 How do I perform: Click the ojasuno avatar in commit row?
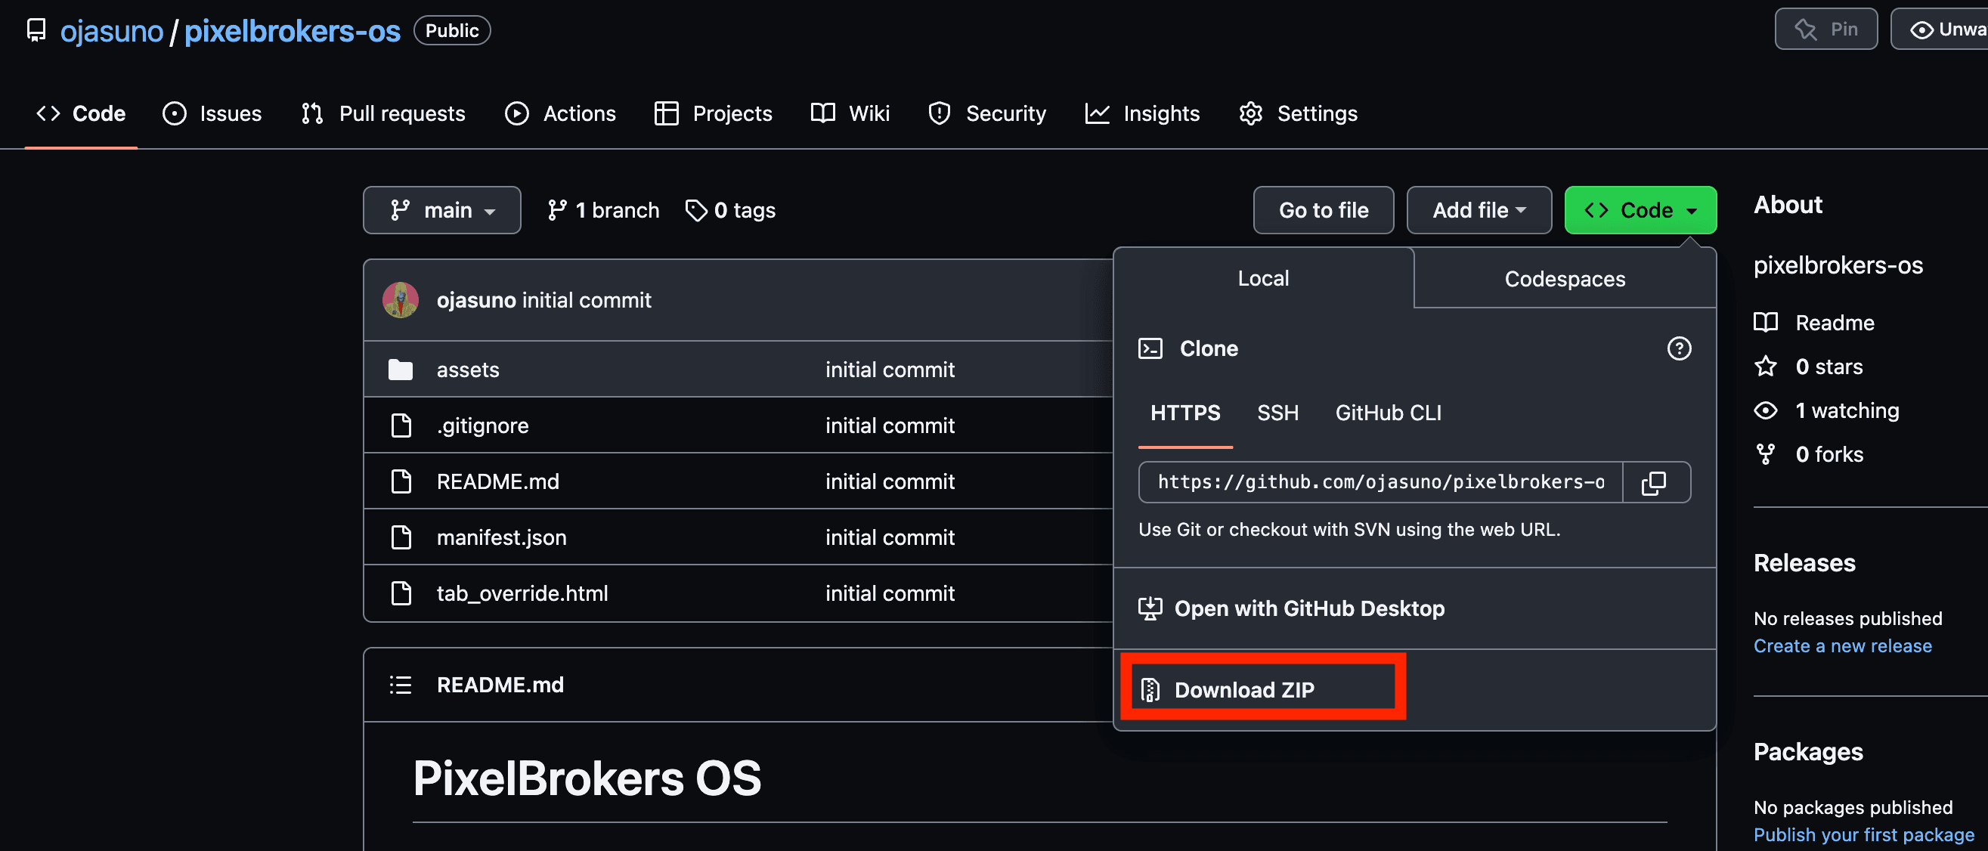[401, 300]
